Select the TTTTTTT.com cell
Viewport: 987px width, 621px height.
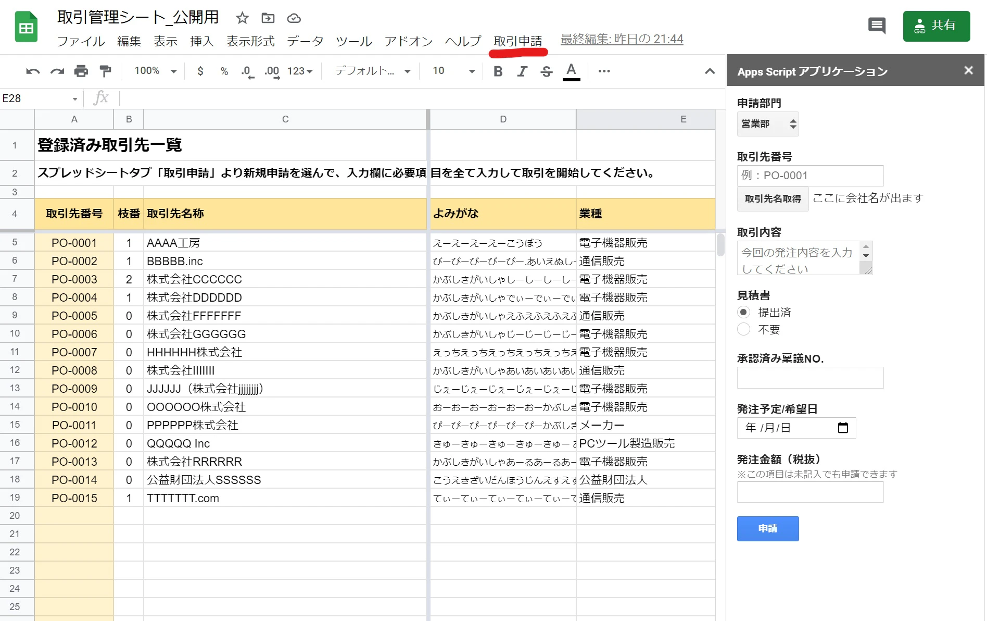click(x=285, y=498)
